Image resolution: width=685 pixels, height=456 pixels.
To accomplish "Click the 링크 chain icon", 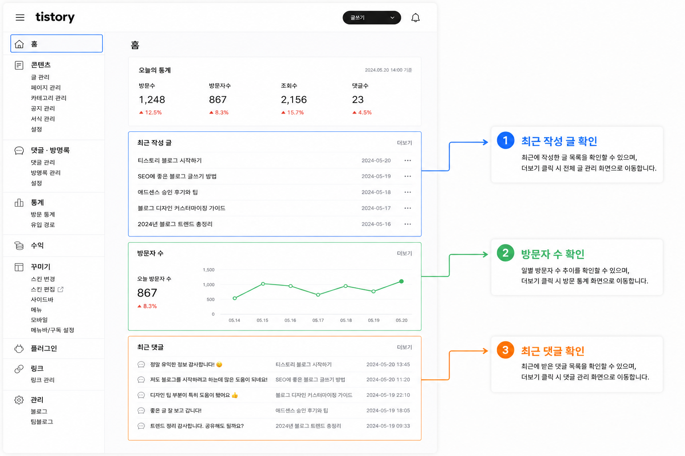I will click(19, 369).
